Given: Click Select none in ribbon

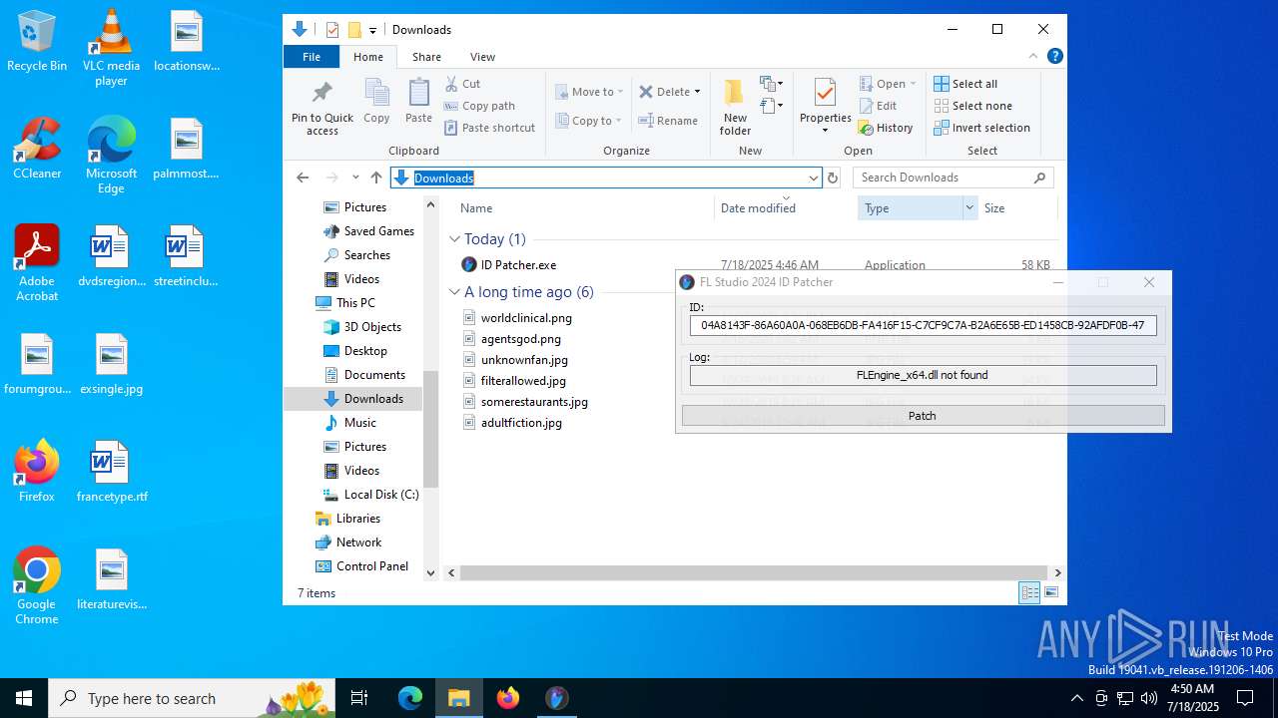Looking at the screenshot, I should [972, 106].
